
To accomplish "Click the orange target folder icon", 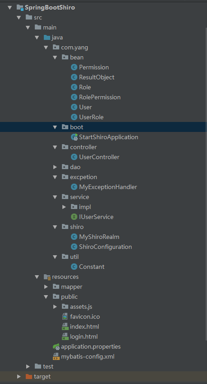I will pyautogui.click(x=29, y=376).
